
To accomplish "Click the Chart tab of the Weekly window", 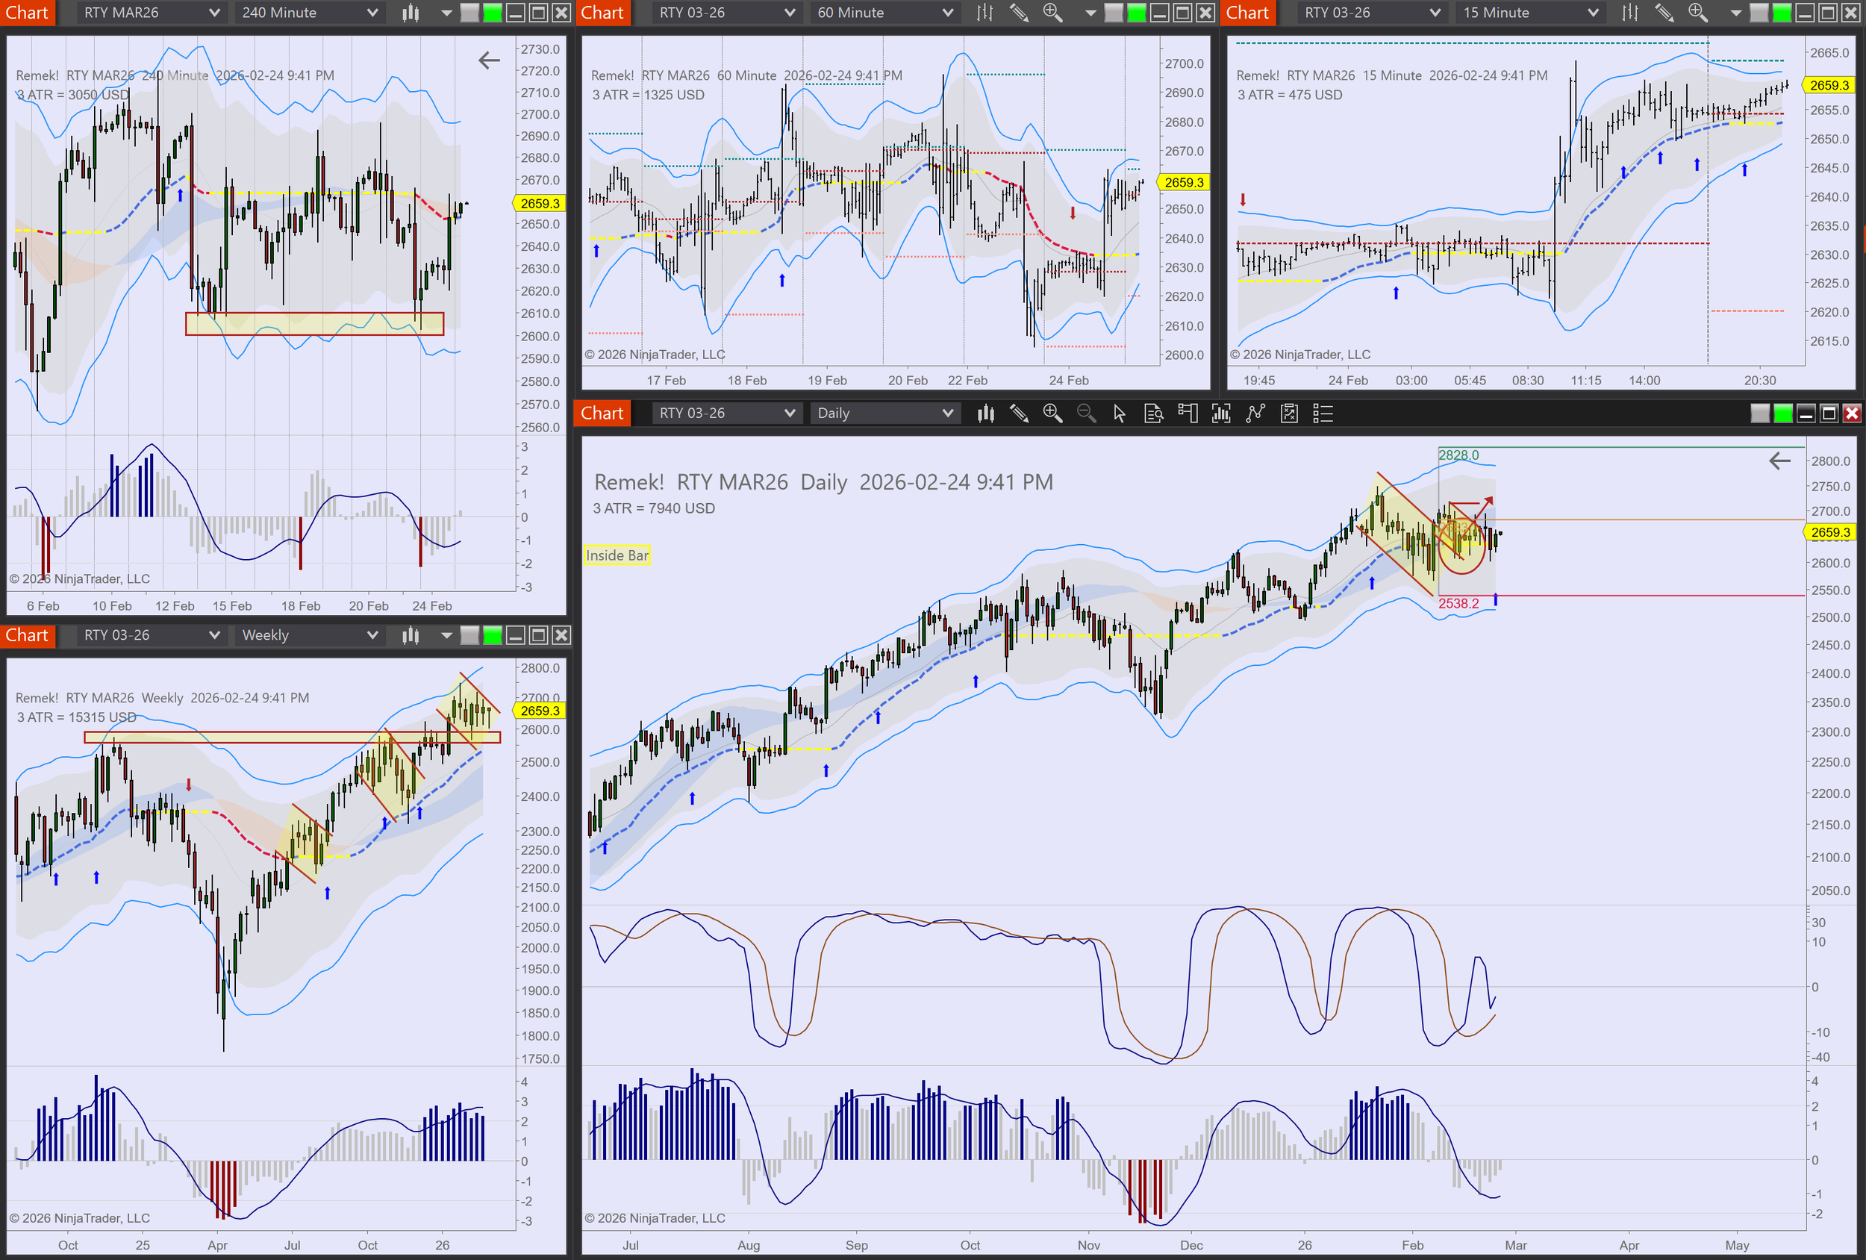I will 28,636.
